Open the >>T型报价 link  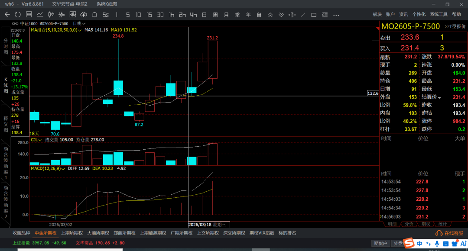[x=455, y=26]
